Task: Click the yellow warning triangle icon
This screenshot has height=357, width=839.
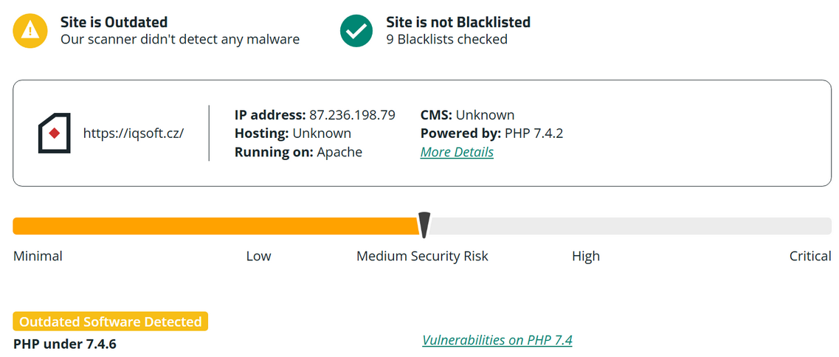Action: tap(30, 30)
